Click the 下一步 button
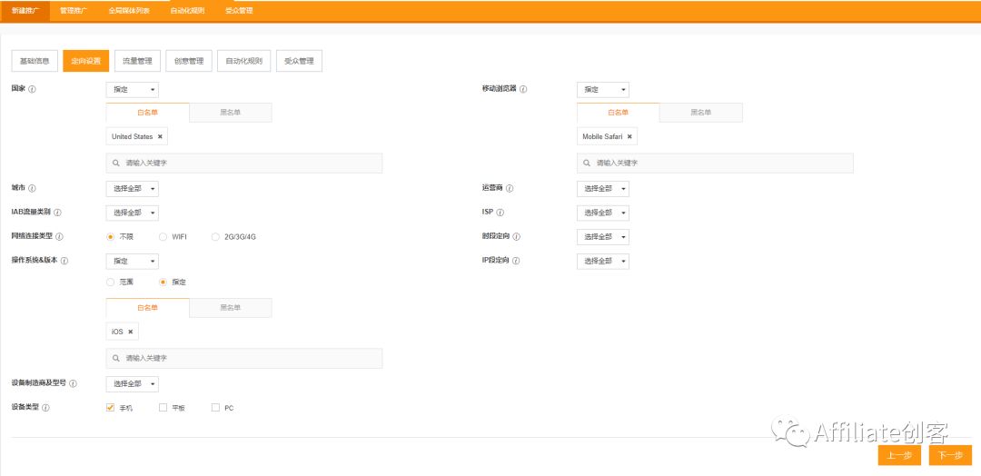The width and height of the screenshot is (981, 476). (x=950, y=455)
